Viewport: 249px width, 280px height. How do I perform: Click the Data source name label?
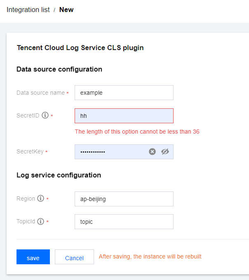[40, 93]
